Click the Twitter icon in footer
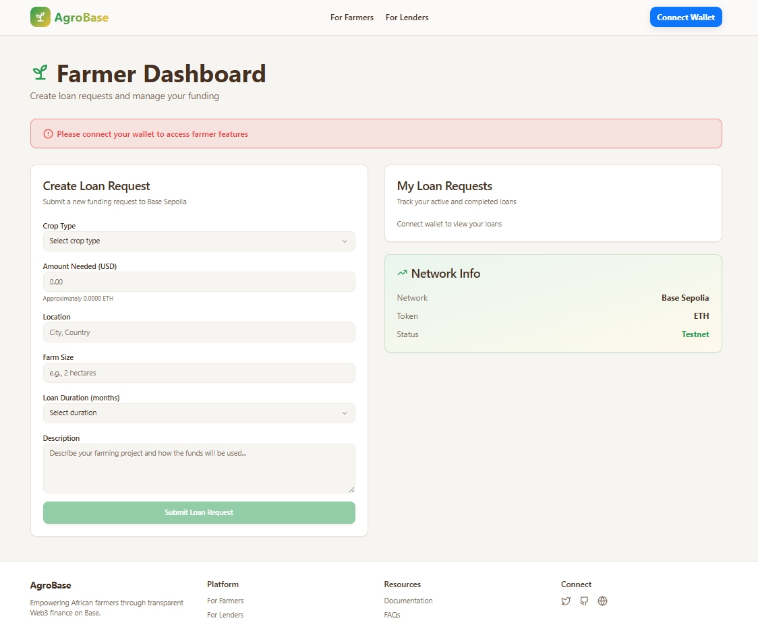 coord(566,601)
